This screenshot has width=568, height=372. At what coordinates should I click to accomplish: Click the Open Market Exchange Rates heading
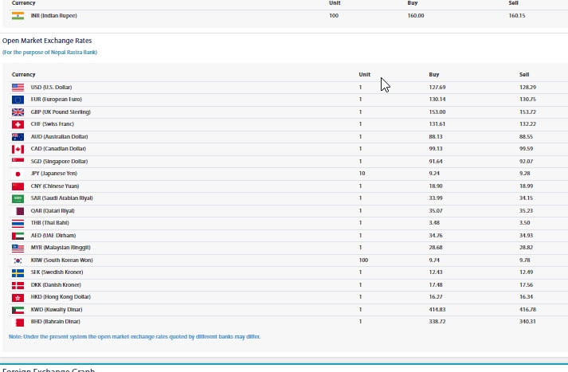coord(47,40)
